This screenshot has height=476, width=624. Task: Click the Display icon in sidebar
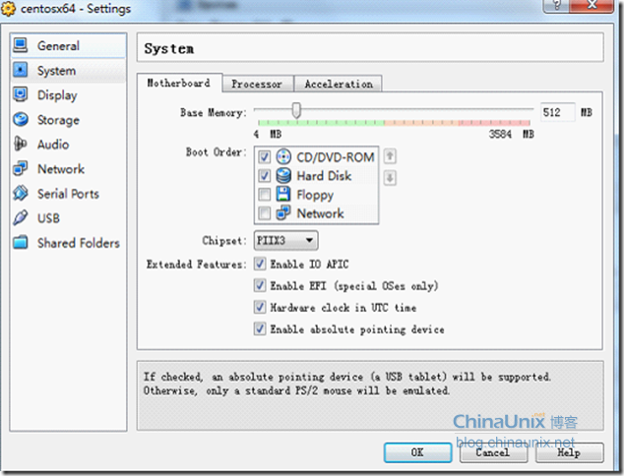pyautogui.click(x=21, y=94)
